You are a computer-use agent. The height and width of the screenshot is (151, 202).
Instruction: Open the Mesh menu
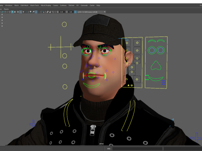(16, 5)
